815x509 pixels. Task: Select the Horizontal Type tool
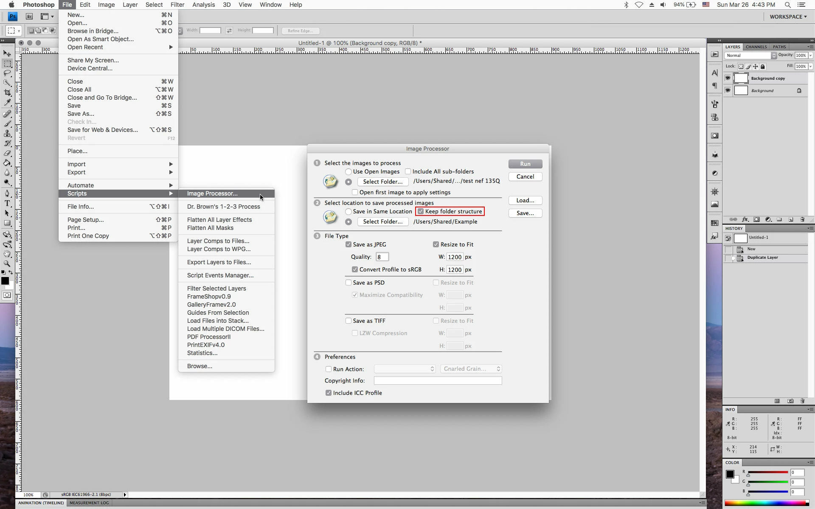click(x=7, y=203)
